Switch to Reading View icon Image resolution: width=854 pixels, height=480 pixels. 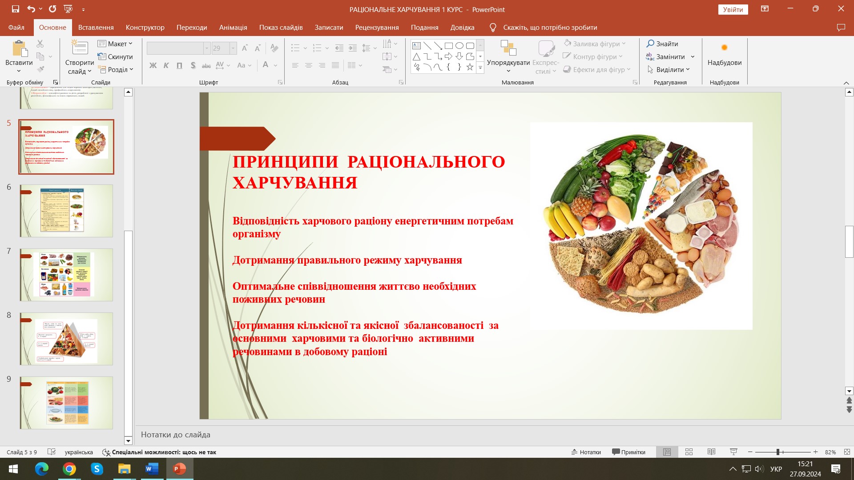click(x=711, y=452)
